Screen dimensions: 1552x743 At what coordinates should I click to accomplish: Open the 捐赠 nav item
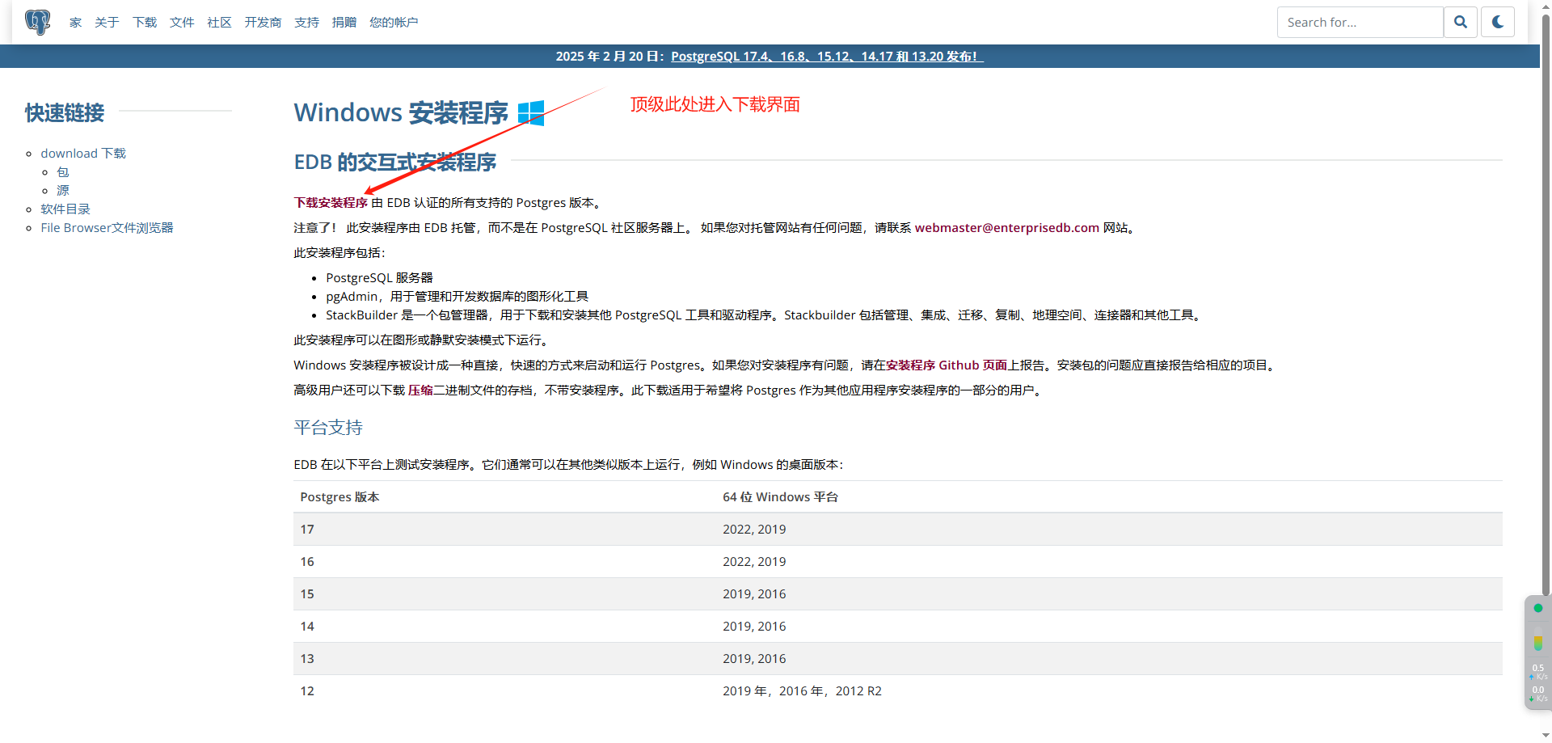point(344,22)
